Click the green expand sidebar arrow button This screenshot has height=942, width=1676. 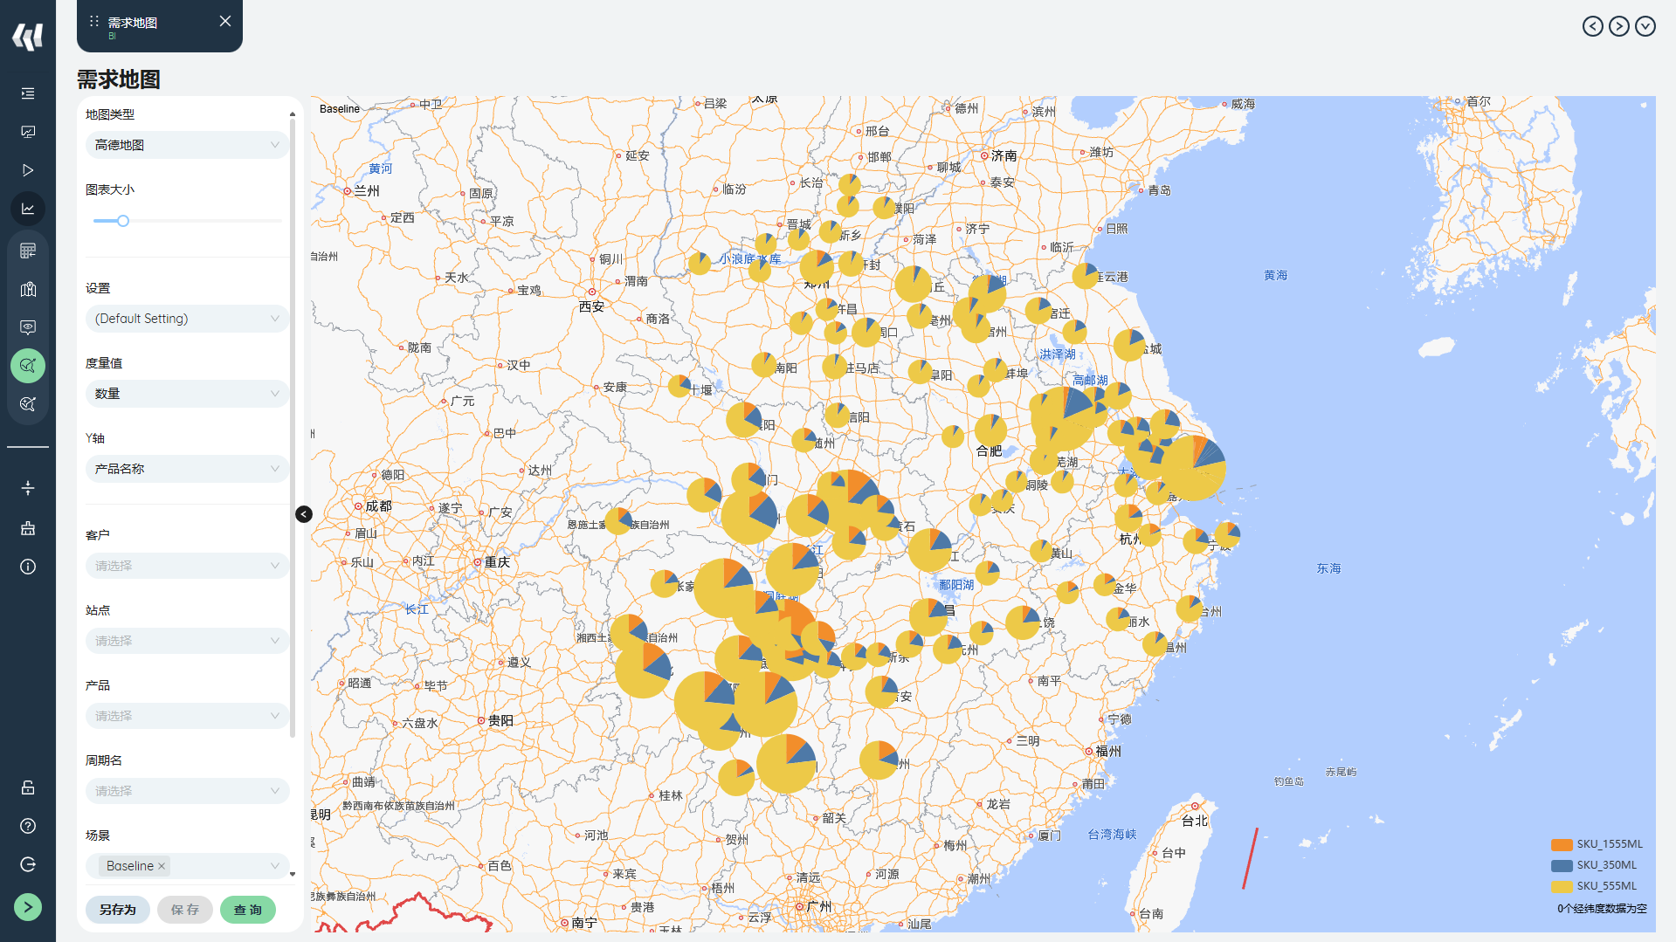point(28,907)
